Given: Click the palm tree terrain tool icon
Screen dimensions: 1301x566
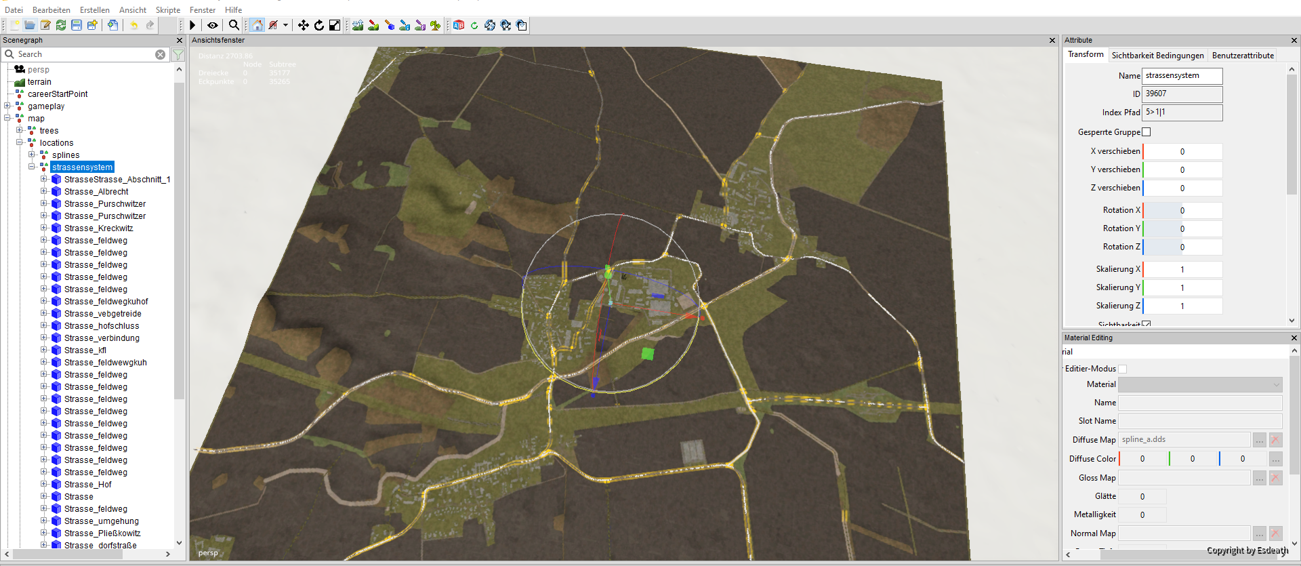Looking at the screenshot, I should click(x=436, y=25).
